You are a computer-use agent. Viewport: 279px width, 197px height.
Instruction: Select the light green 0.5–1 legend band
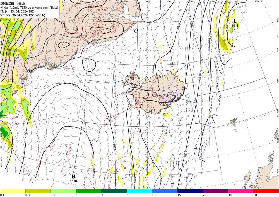click(63, 191)
